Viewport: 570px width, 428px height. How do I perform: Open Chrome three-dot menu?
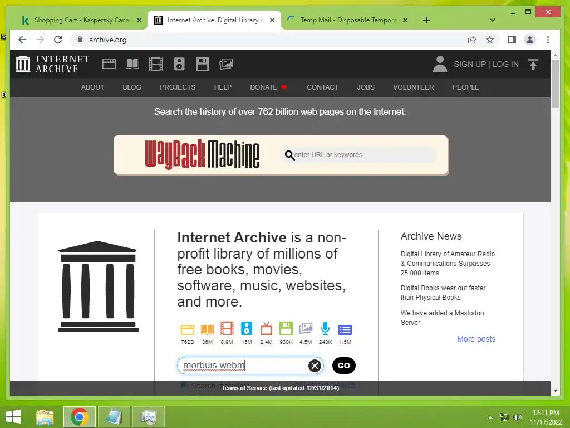[x=548, y=40]
